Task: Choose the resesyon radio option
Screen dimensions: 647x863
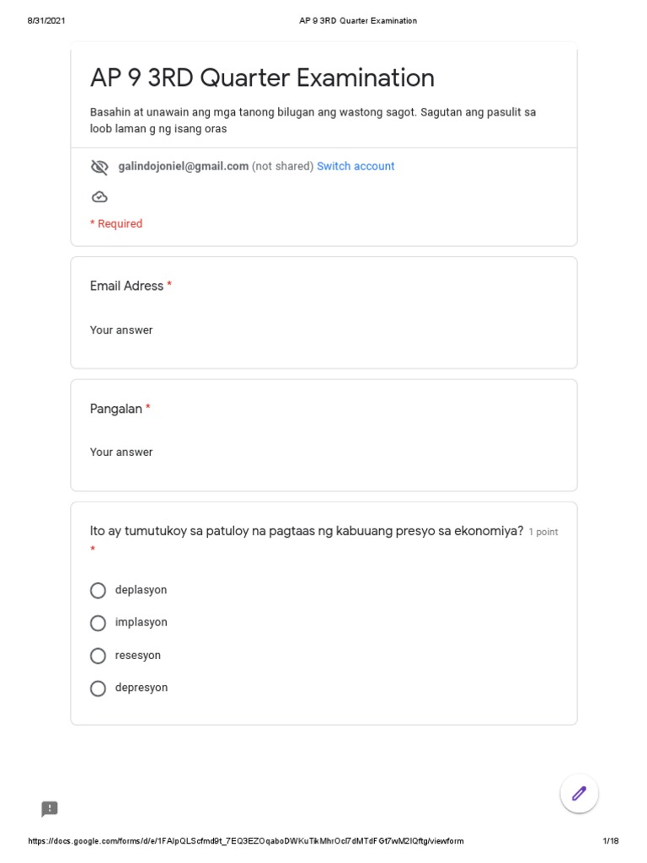Action: [x=98, y=656]
